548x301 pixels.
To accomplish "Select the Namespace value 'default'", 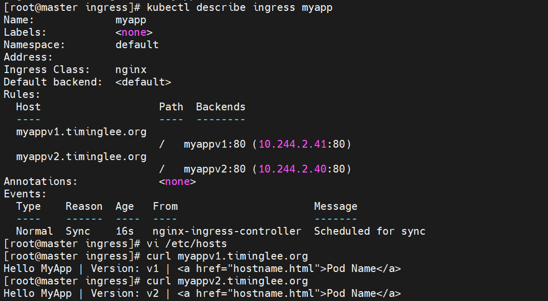I will pyautogui.click(x=137, y=45).
